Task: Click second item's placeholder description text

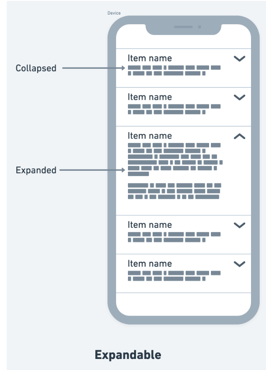Action: pos(174,109)
